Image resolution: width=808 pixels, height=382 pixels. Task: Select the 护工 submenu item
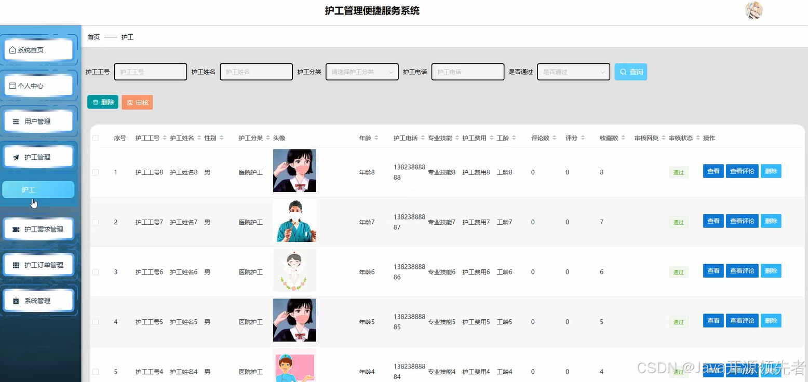tap(38, 190)
